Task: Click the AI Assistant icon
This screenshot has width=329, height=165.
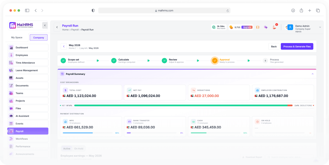Action: click(x=11, y=116)
